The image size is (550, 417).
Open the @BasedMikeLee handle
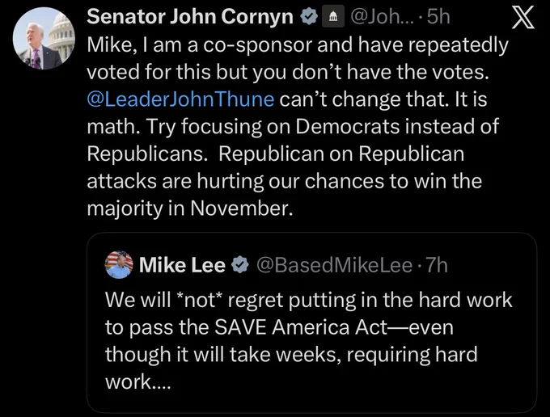pos(335,265)
